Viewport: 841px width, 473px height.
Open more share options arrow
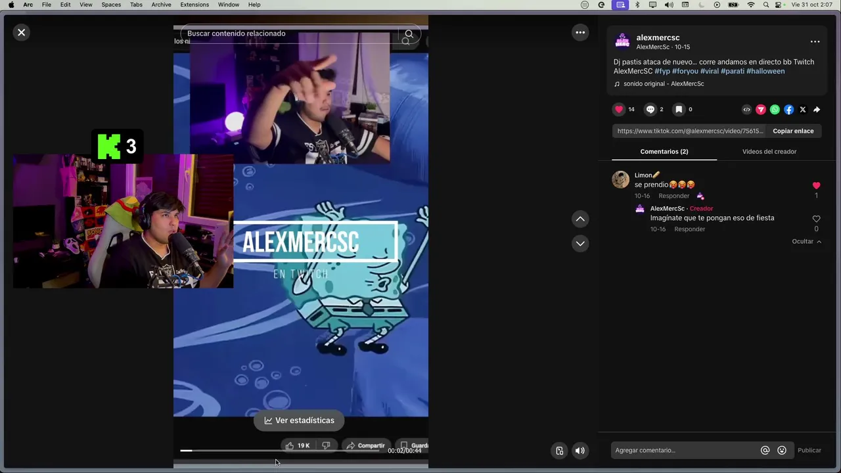click(x=817, y=110)
